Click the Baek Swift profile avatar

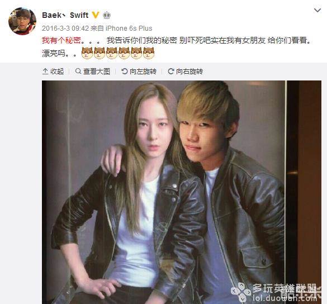pyautogui.click(x=22, y=21)
